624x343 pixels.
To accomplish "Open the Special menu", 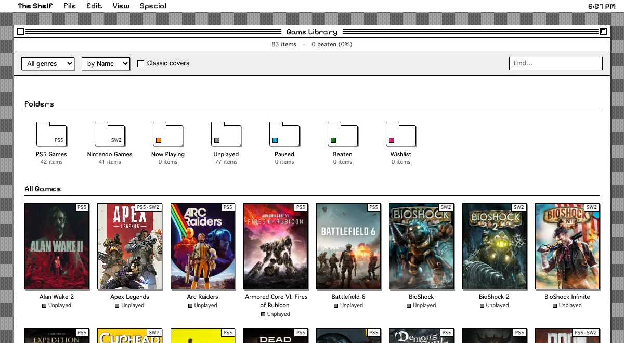I will click(153, 6).
